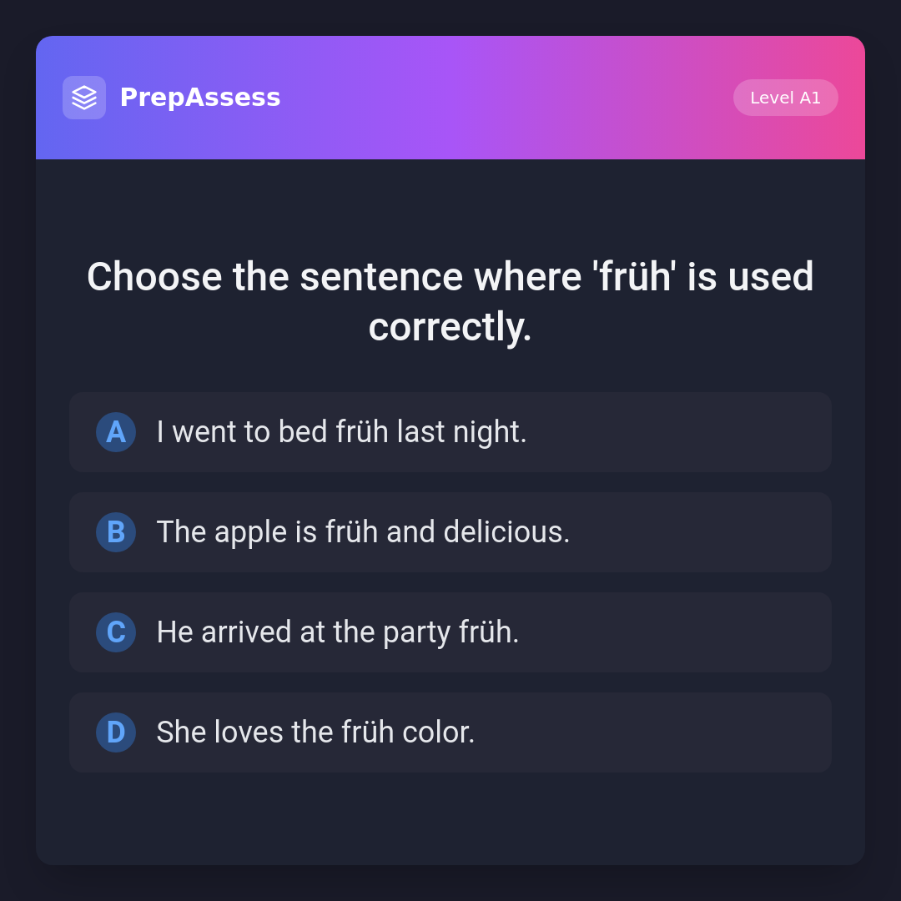Image resolution: width=901 pixels, height=901 pixels.
Task: Click the word 'apple' in option B
Action: pos(250,532)
